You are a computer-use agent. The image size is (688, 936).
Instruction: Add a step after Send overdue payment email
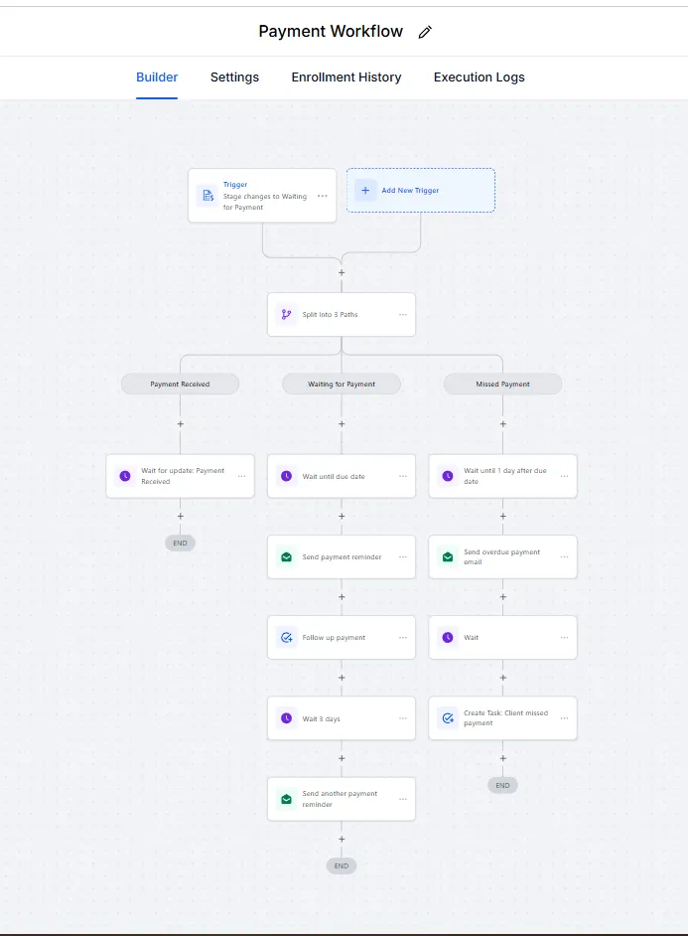pos(503,597)
